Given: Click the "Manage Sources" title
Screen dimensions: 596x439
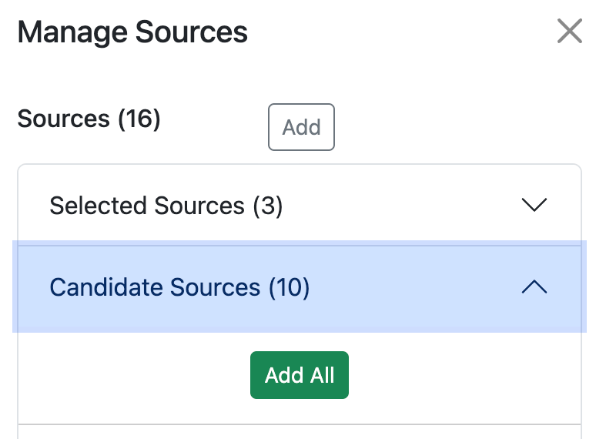Looking at the screenshot, I should (x=132, y=32).
